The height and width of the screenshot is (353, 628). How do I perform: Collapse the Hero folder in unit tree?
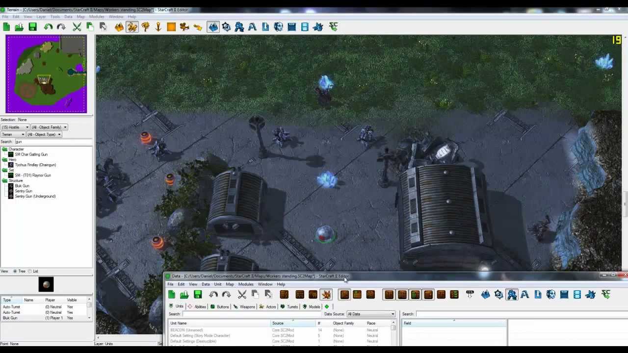pyautogui.click(x=4, y=160)
